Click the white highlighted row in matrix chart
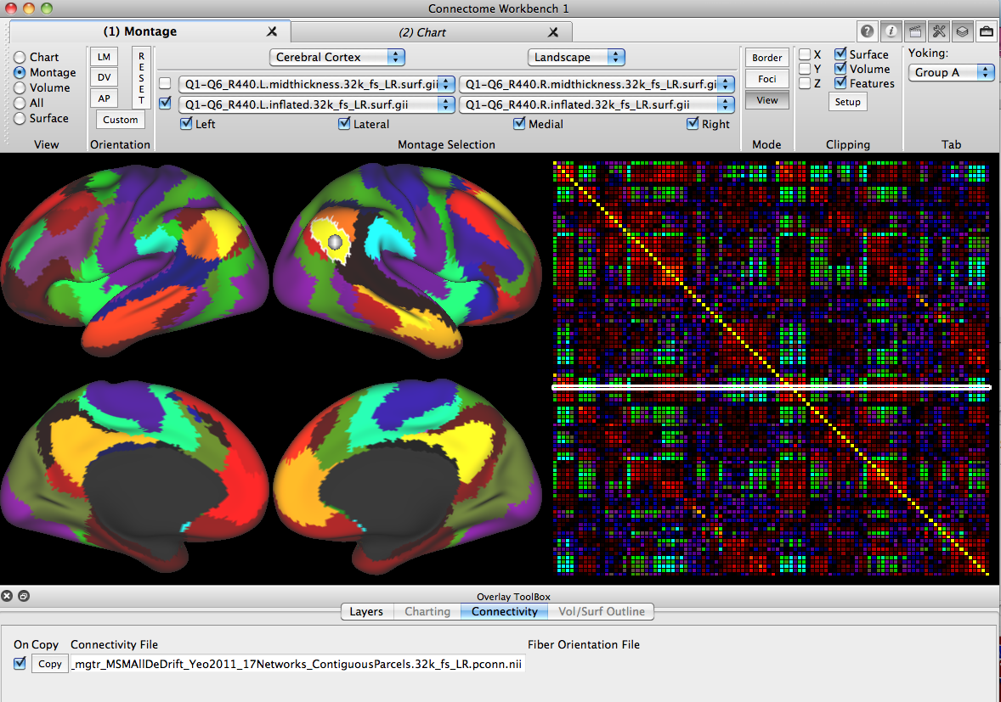 [772, 387]
